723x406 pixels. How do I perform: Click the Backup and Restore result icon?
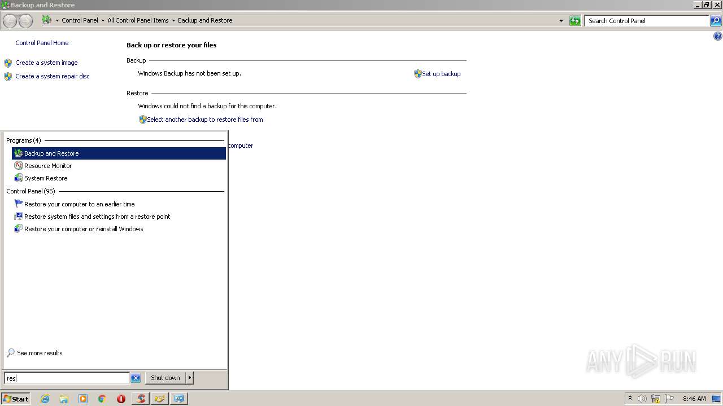[x=19, y=153]
